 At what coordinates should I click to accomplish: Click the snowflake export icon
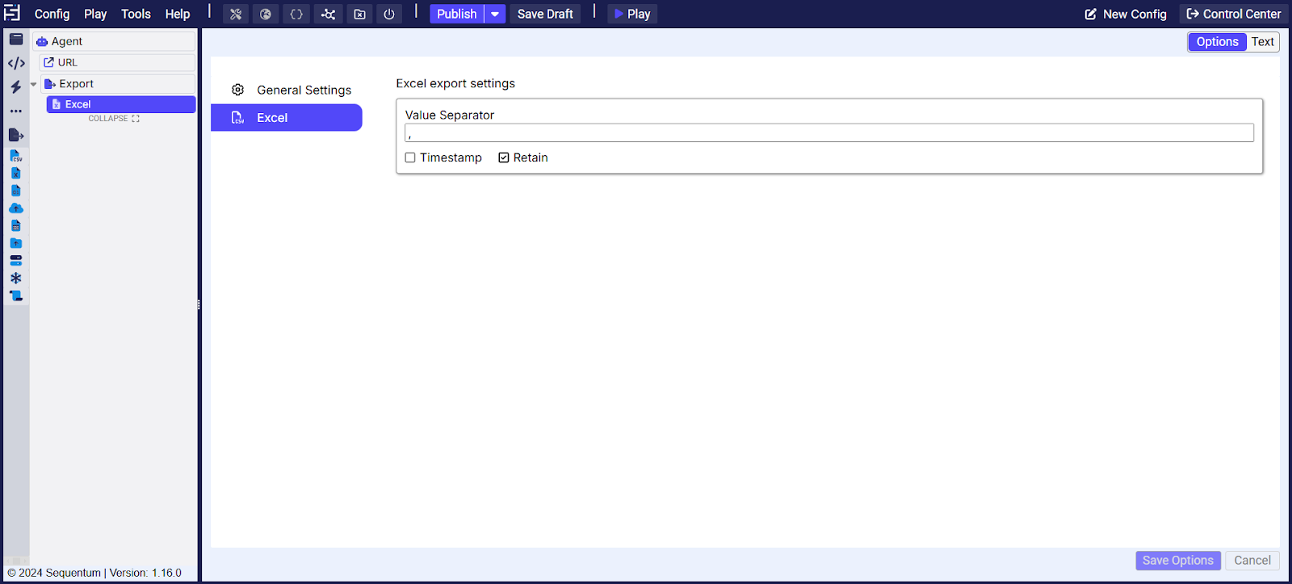[15, 278]
